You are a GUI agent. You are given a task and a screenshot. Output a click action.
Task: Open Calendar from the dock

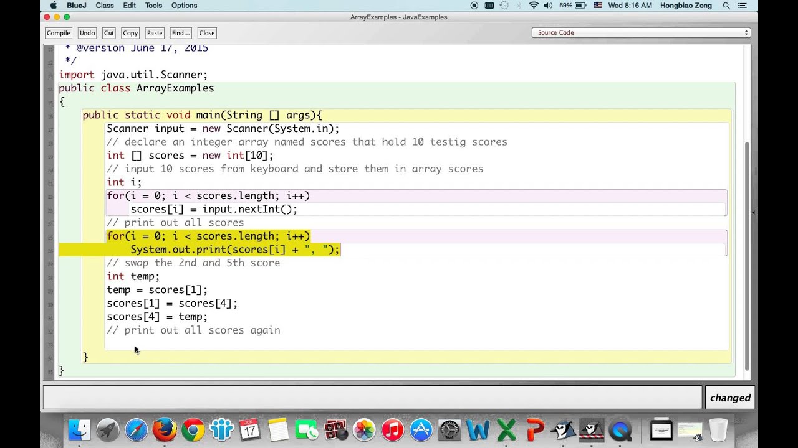click(250, 430)
